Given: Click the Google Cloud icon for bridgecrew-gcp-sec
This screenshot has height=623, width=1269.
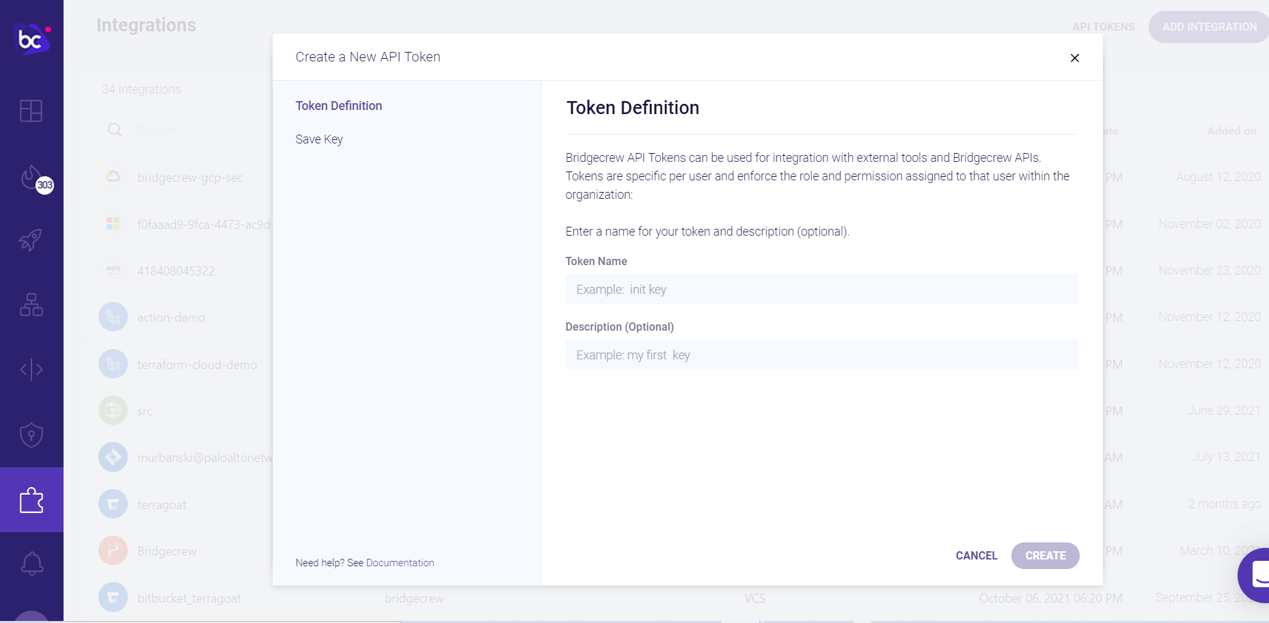Looking at the screenshot, I should (x=113, y=177).
